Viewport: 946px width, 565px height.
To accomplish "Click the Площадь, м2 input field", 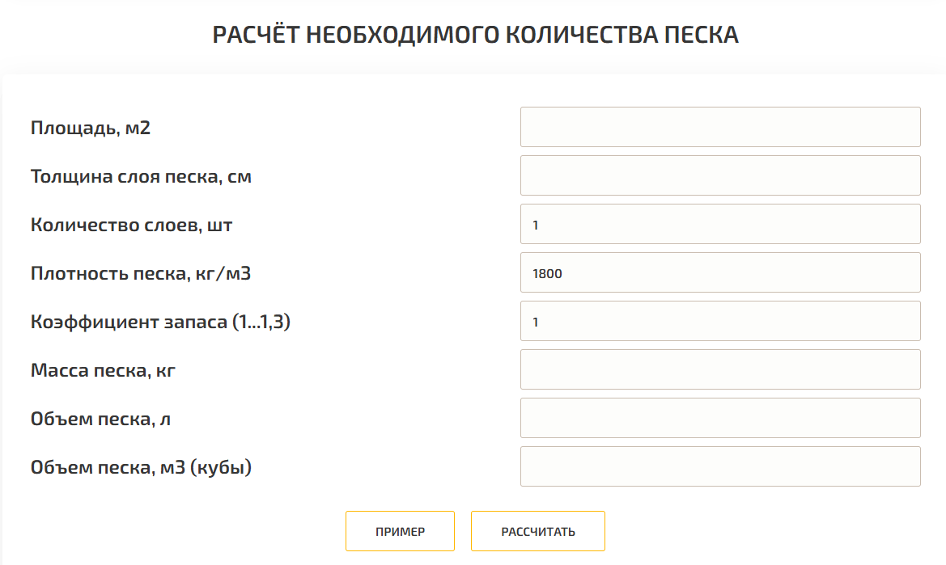I will pyautogui.click(x=720, y=127).
